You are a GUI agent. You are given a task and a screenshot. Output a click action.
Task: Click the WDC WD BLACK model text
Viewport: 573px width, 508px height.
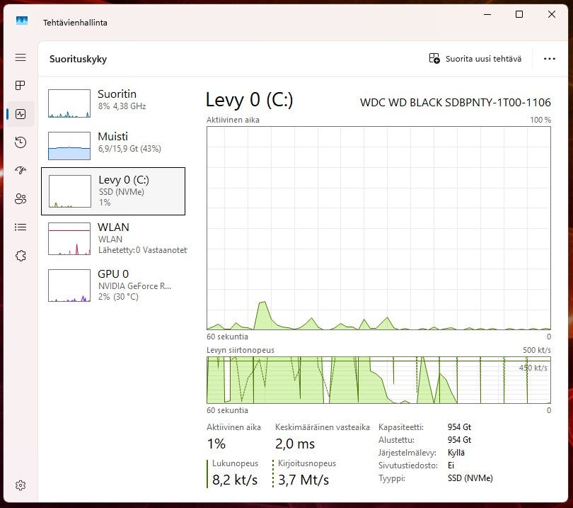456,103
